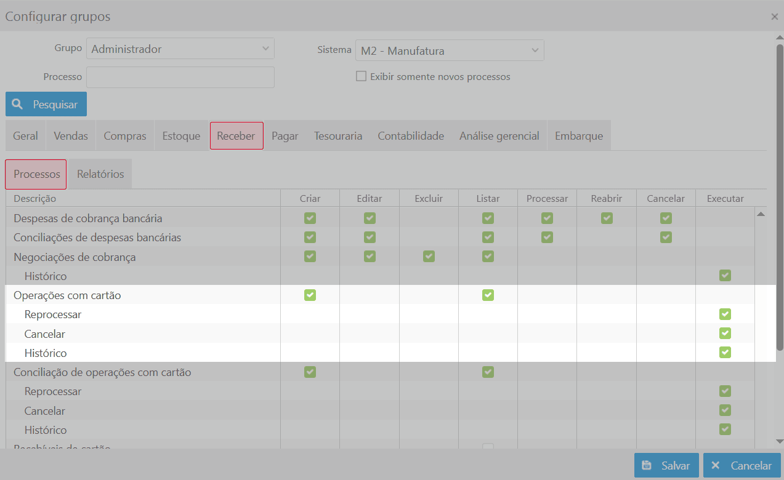Click the X icon on Cancelar button
This screenshot has height=480, width=784.
(x=716, y=466)
